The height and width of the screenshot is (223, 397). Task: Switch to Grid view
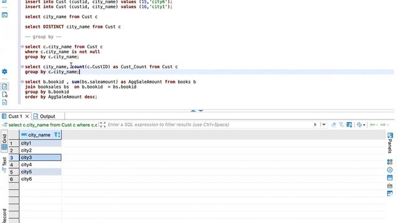[x=4, y=142]
